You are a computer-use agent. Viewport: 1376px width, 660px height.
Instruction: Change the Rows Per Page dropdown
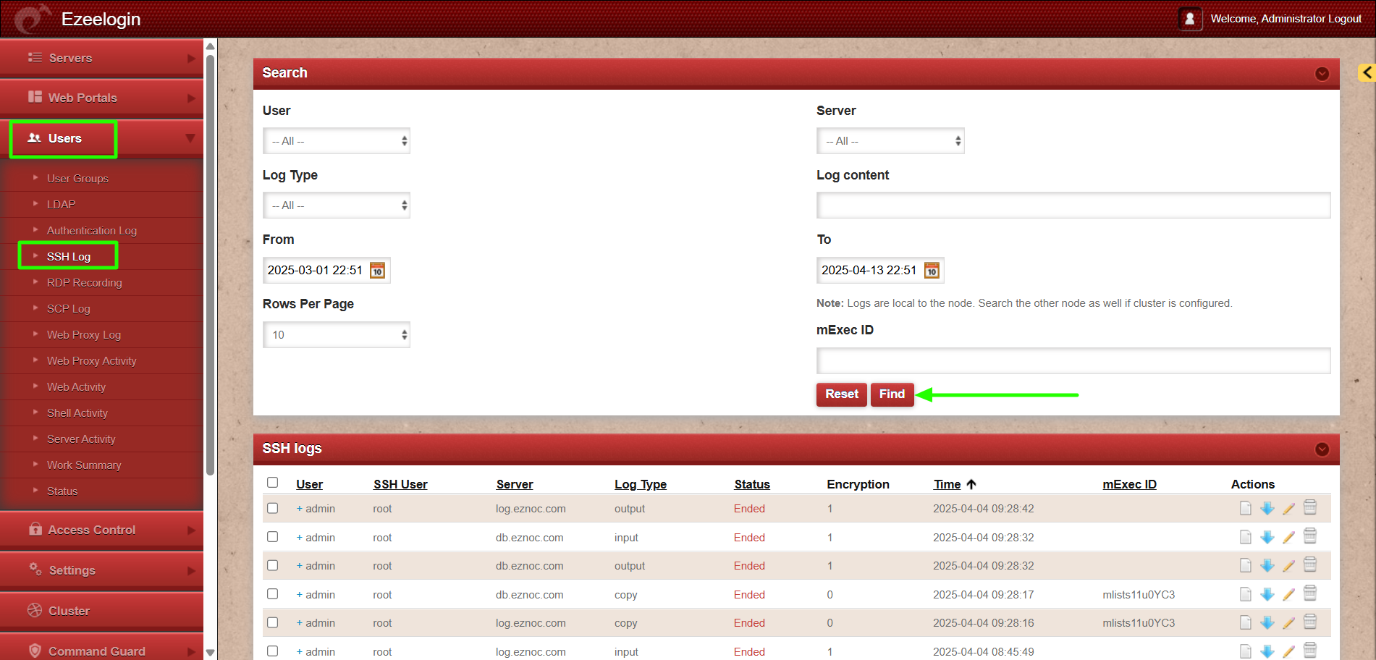pyautogui.click(x=337, y=335)
